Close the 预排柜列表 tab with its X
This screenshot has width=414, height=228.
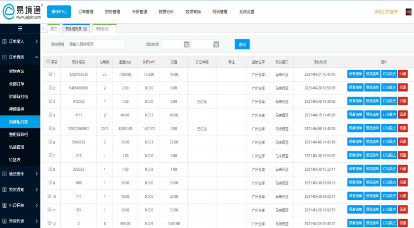click(x=85, y=29)
